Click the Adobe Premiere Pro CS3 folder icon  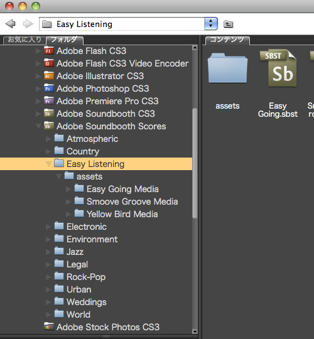tap(48, 100)
